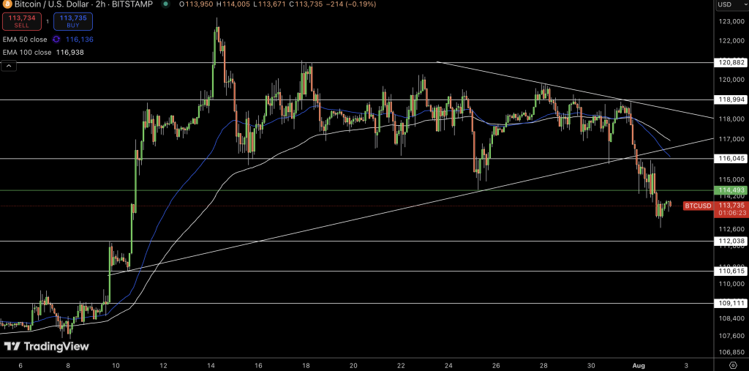
Task: Open chart settings gear icon
Action: pos(733,365)
